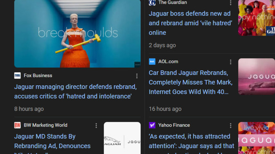Click the Yahoo Finance source icon

(152, 125)
